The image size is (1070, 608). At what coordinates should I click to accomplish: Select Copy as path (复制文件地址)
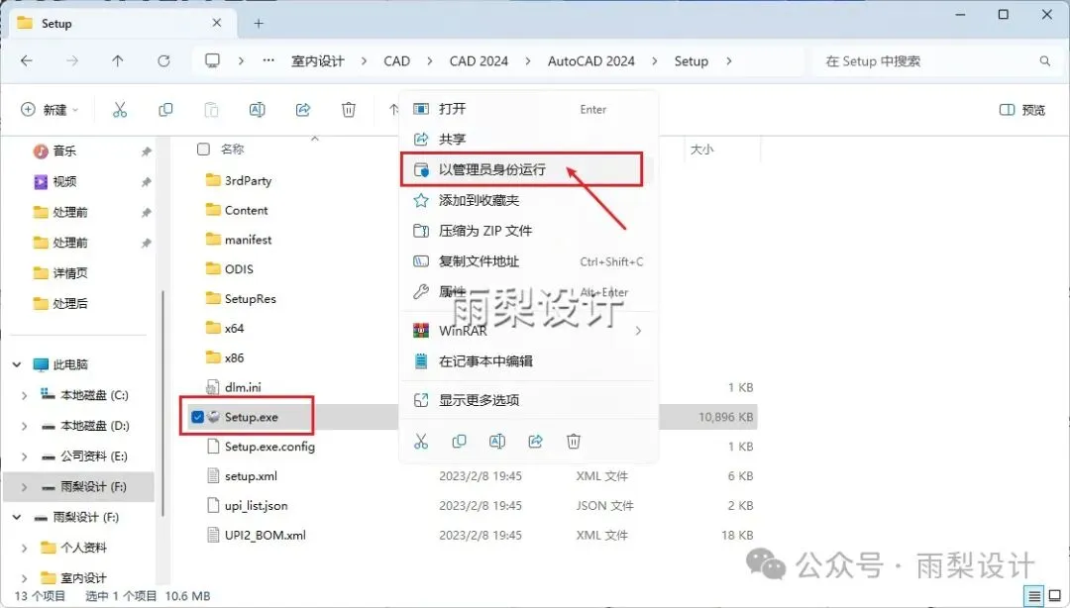pos(528,261)
